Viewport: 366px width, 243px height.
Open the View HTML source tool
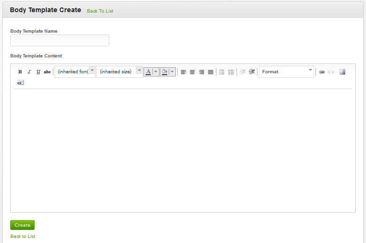(x=21, y=83)
